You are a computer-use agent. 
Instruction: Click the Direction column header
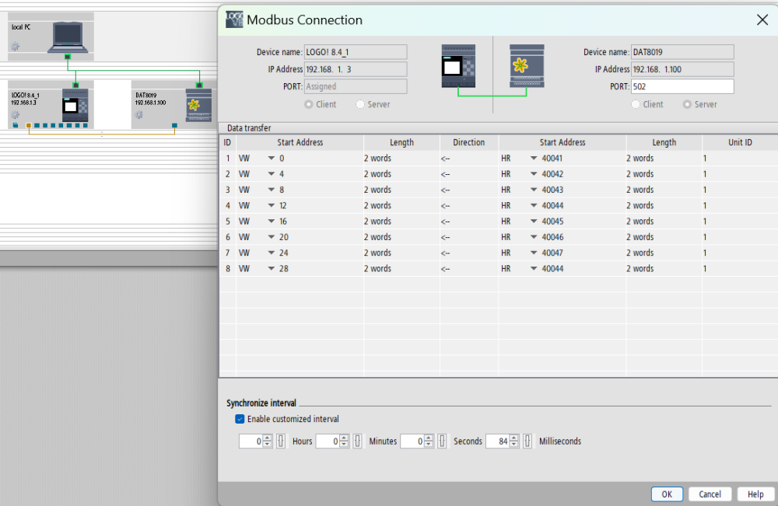click(x=468, y=142)
